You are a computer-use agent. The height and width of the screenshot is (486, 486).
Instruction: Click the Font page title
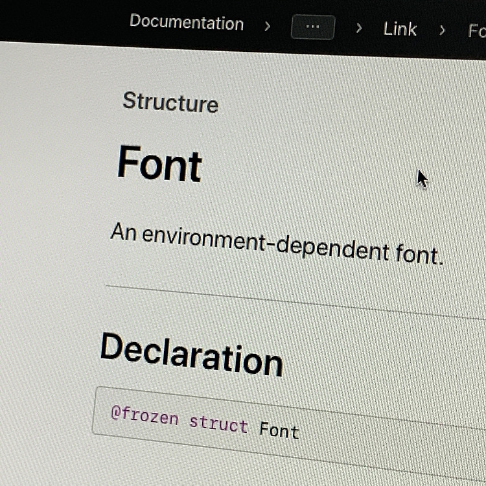[x=159, y=164]
